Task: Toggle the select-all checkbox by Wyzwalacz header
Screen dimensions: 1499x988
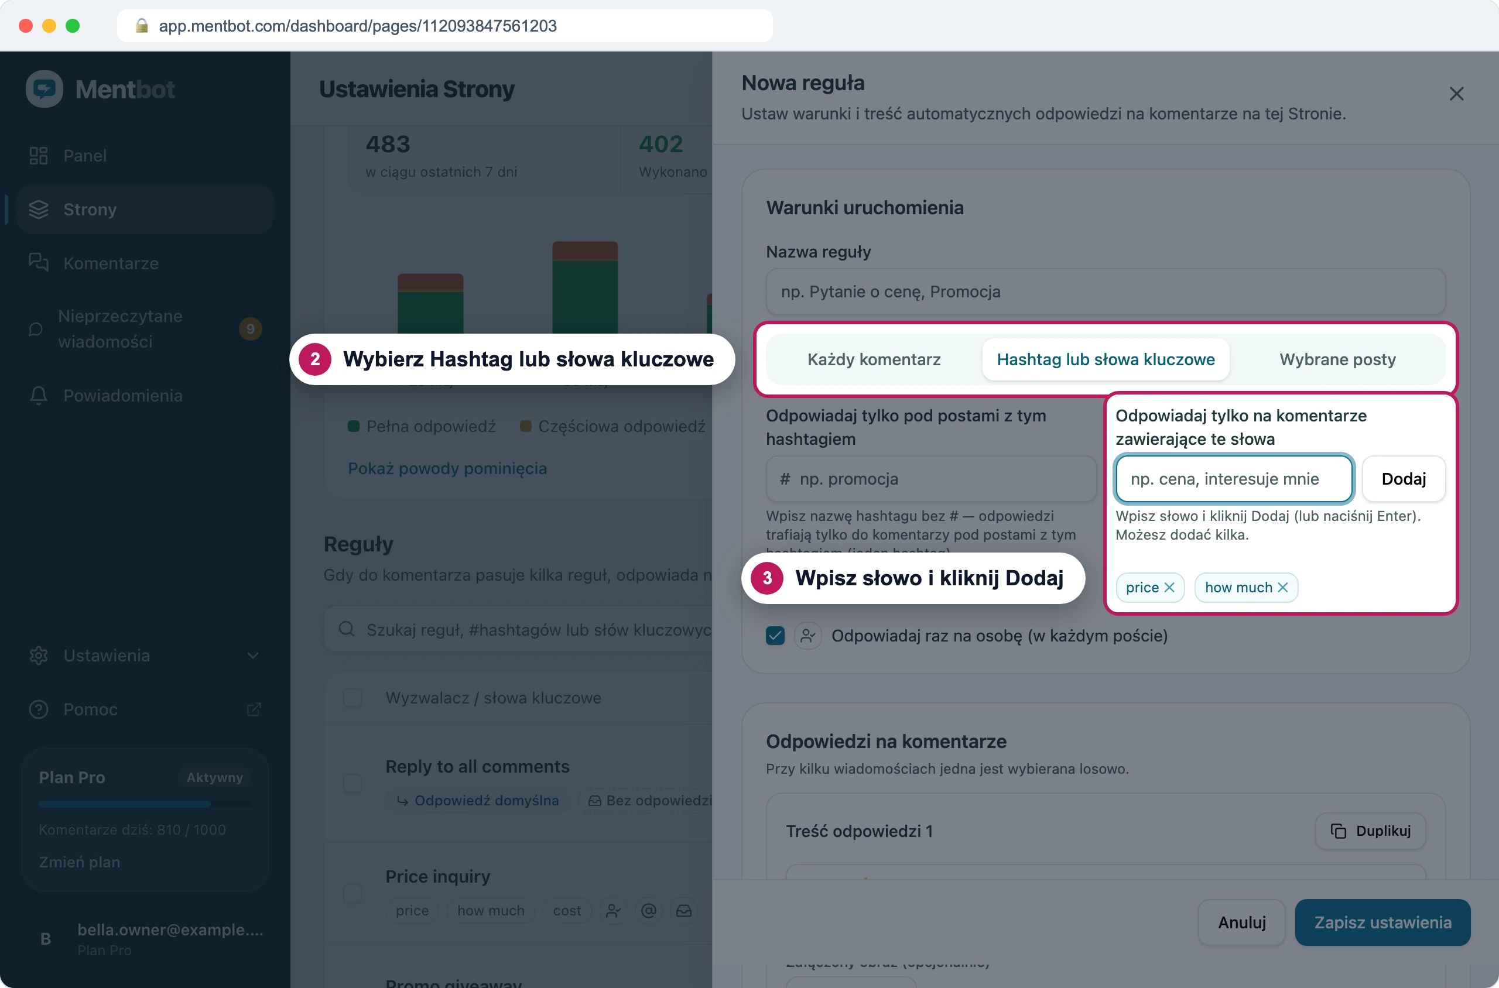Action: pos(352,698)
